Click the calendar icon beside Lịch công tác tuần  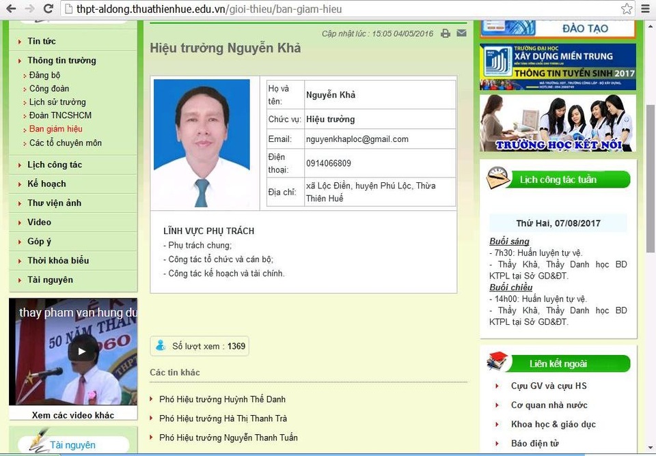pyautogui.click(x=497, y=179)
